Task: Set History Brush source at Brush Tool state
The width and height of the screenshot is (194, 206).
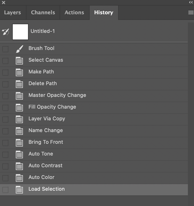Action: pyautogui.click(x=5, y=49)
